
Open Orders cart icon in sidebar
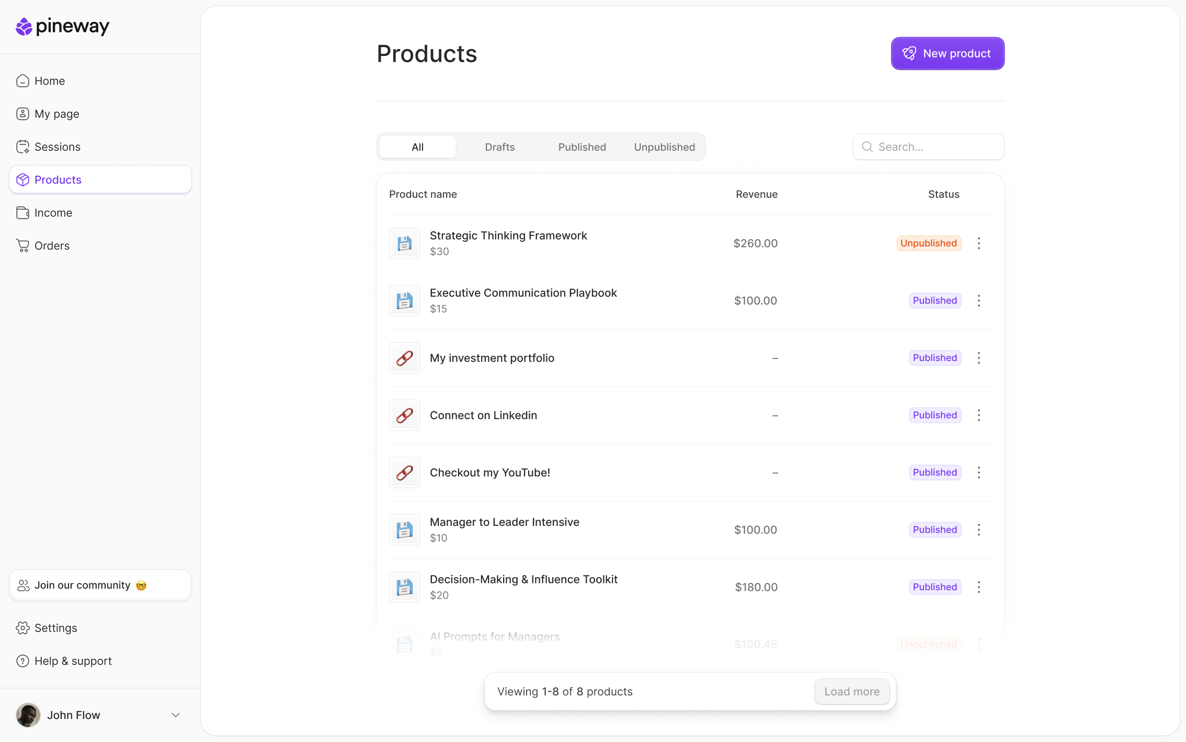tap(22, 246)
